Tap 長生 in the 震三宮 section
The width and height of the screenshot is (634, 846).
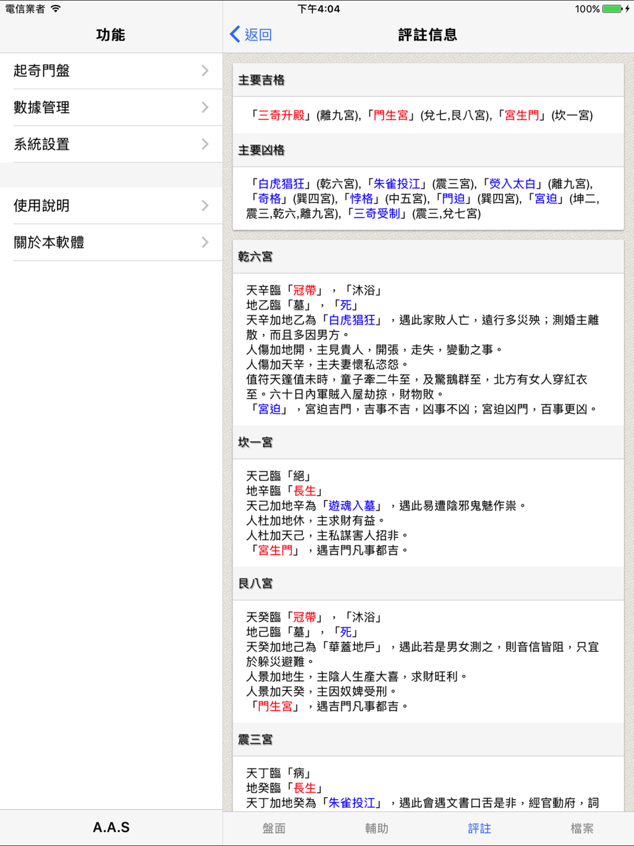pyautogui.click(x=304, y=788)
